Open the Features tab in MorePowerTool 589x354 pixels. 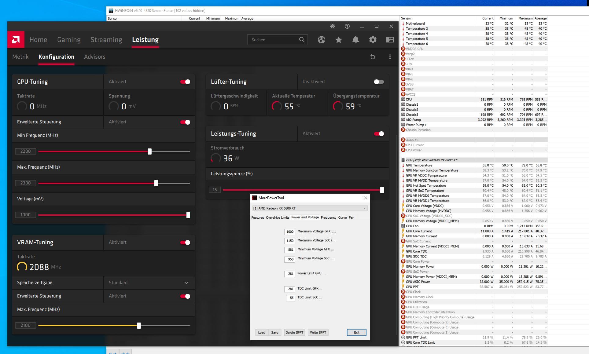click(258, 217)
